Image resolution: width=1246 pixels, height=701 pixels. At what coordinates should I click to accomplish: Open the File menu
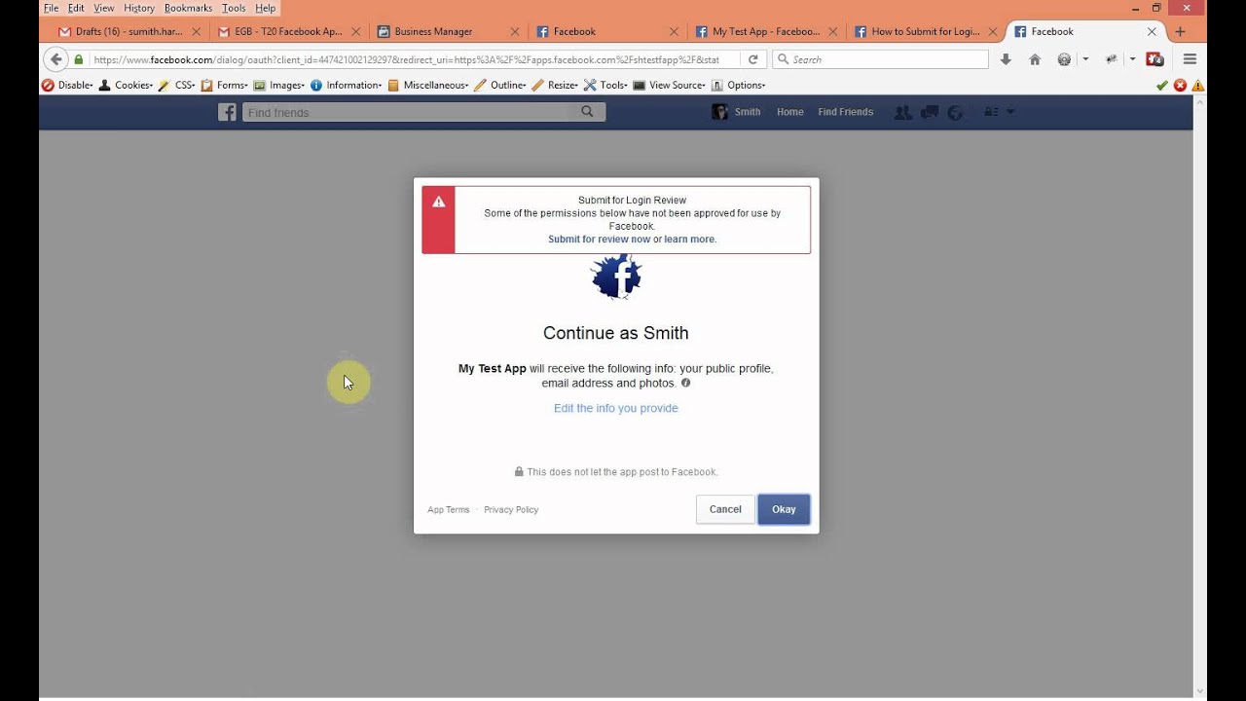point(51,8)
